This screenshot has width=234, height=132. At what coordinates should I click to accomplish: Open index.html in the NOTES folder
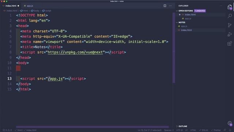coord(186,30)
